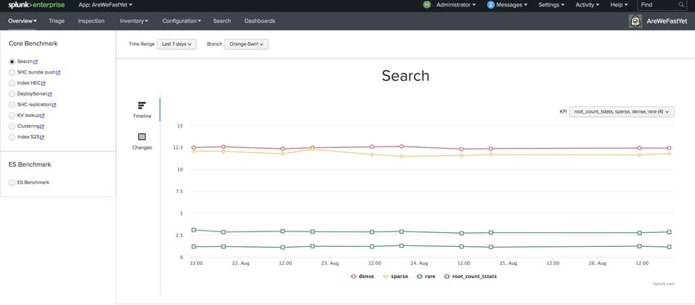695x305 pixels.
Task: Toggle the rare series in chart legend
Action: 425,276
